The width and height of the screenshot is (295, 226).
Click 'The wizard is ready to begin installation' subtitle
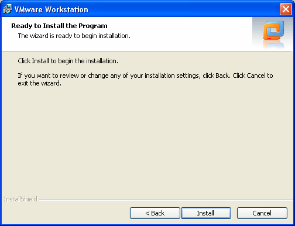click(74, 36)
